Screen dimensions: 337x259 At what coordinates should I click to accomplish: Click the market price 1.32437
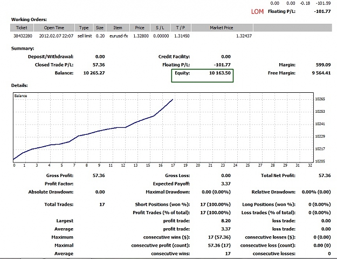[244, 36]
